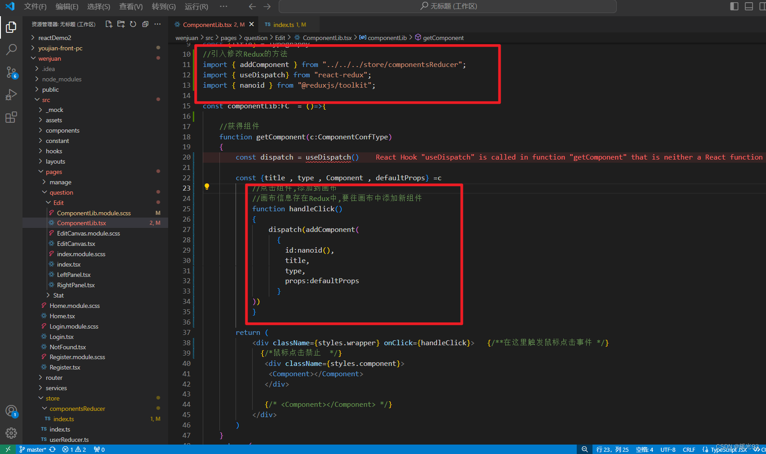Open the 选择(S) menu
The width and height of the screenshot is (766, 454).
98,6
